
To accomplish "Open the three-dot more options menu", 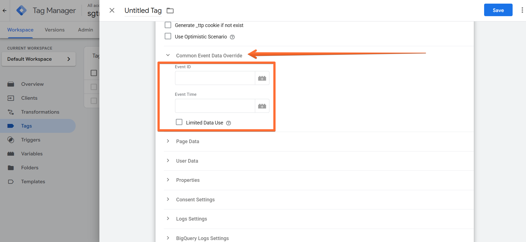I will (x=522, y=10).
